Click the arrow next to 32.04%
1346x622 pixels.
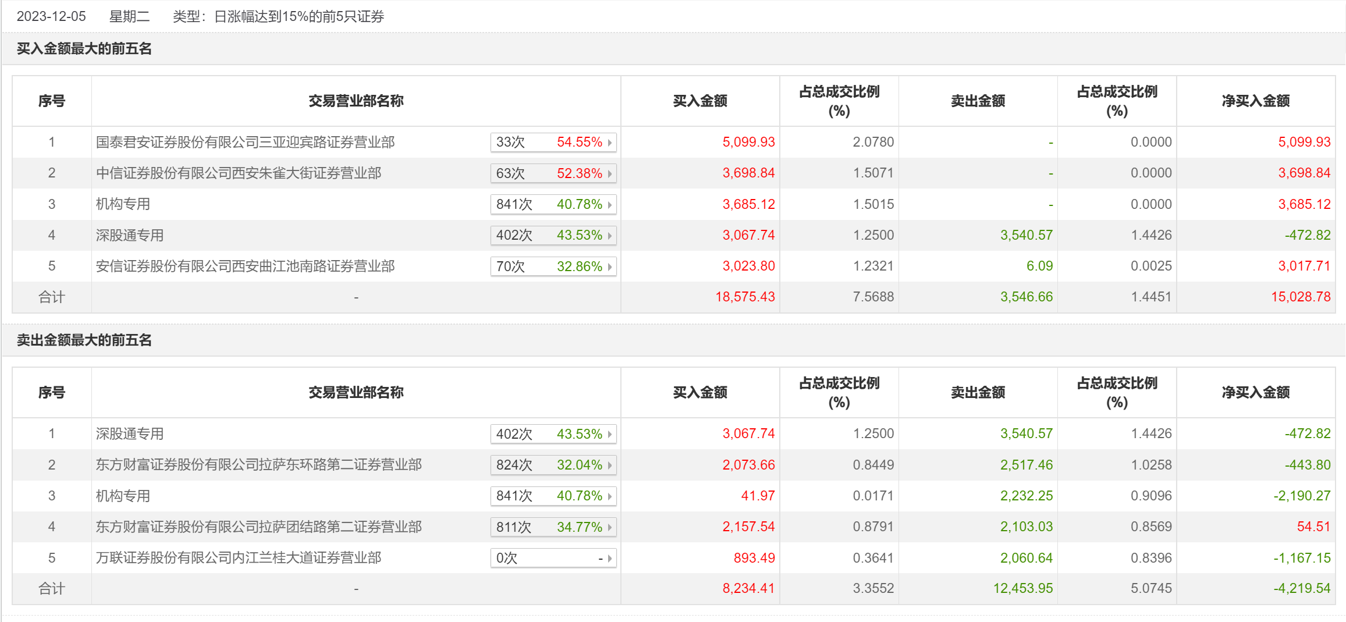click(x=609, y=465)
